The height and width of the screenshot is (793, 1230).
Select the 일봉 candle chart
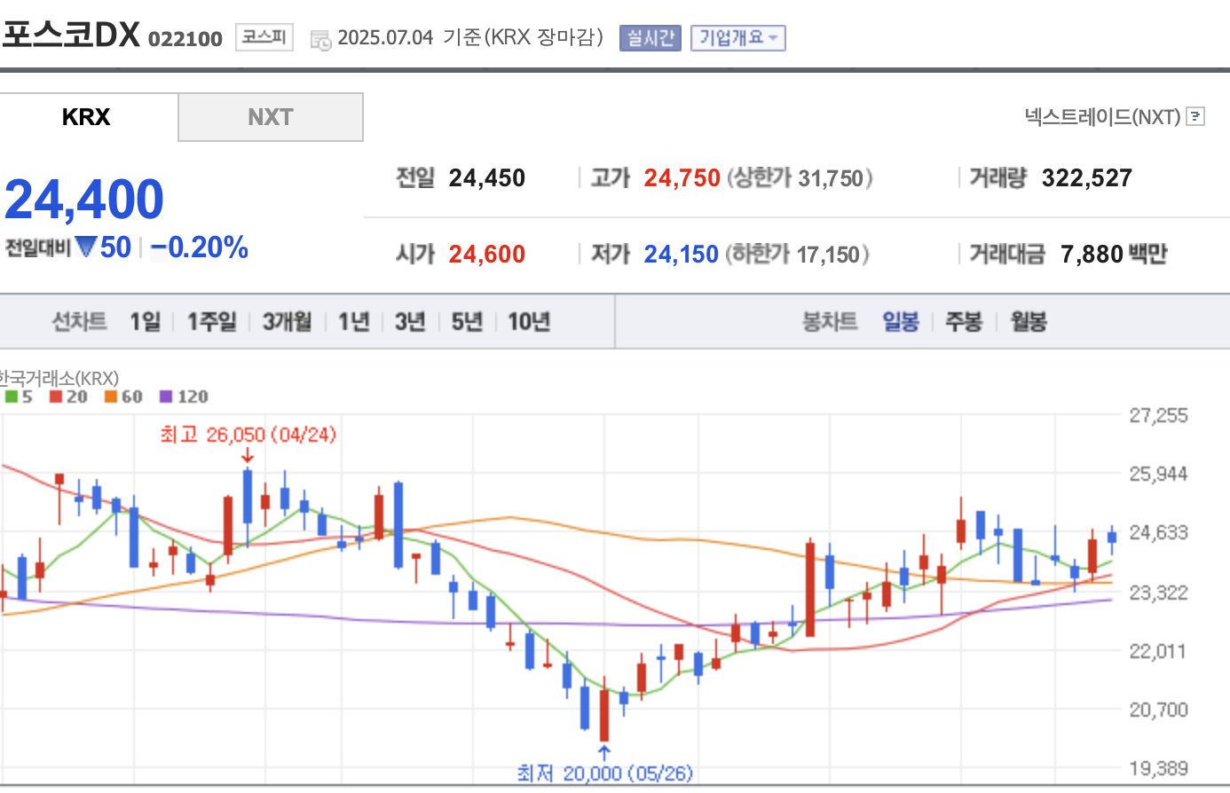pos(901,321)
